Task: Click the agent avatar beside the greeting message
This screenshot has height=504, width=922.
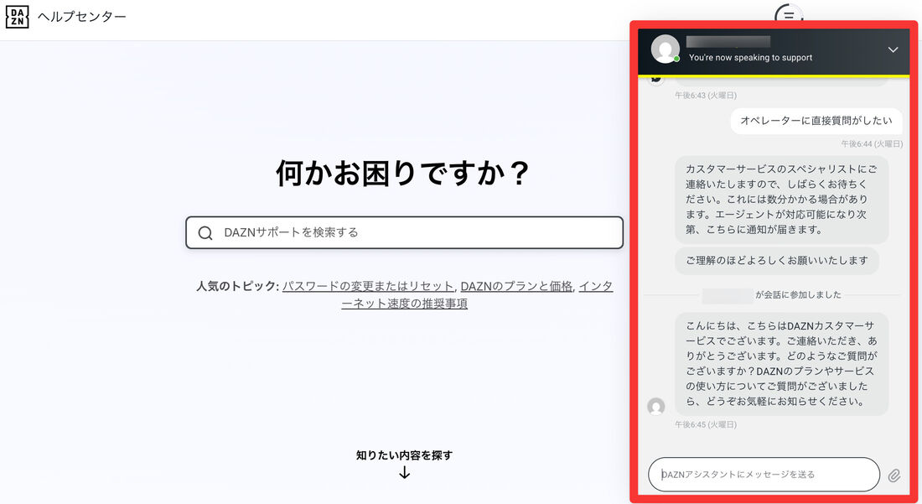Action: tap(656, 406)
